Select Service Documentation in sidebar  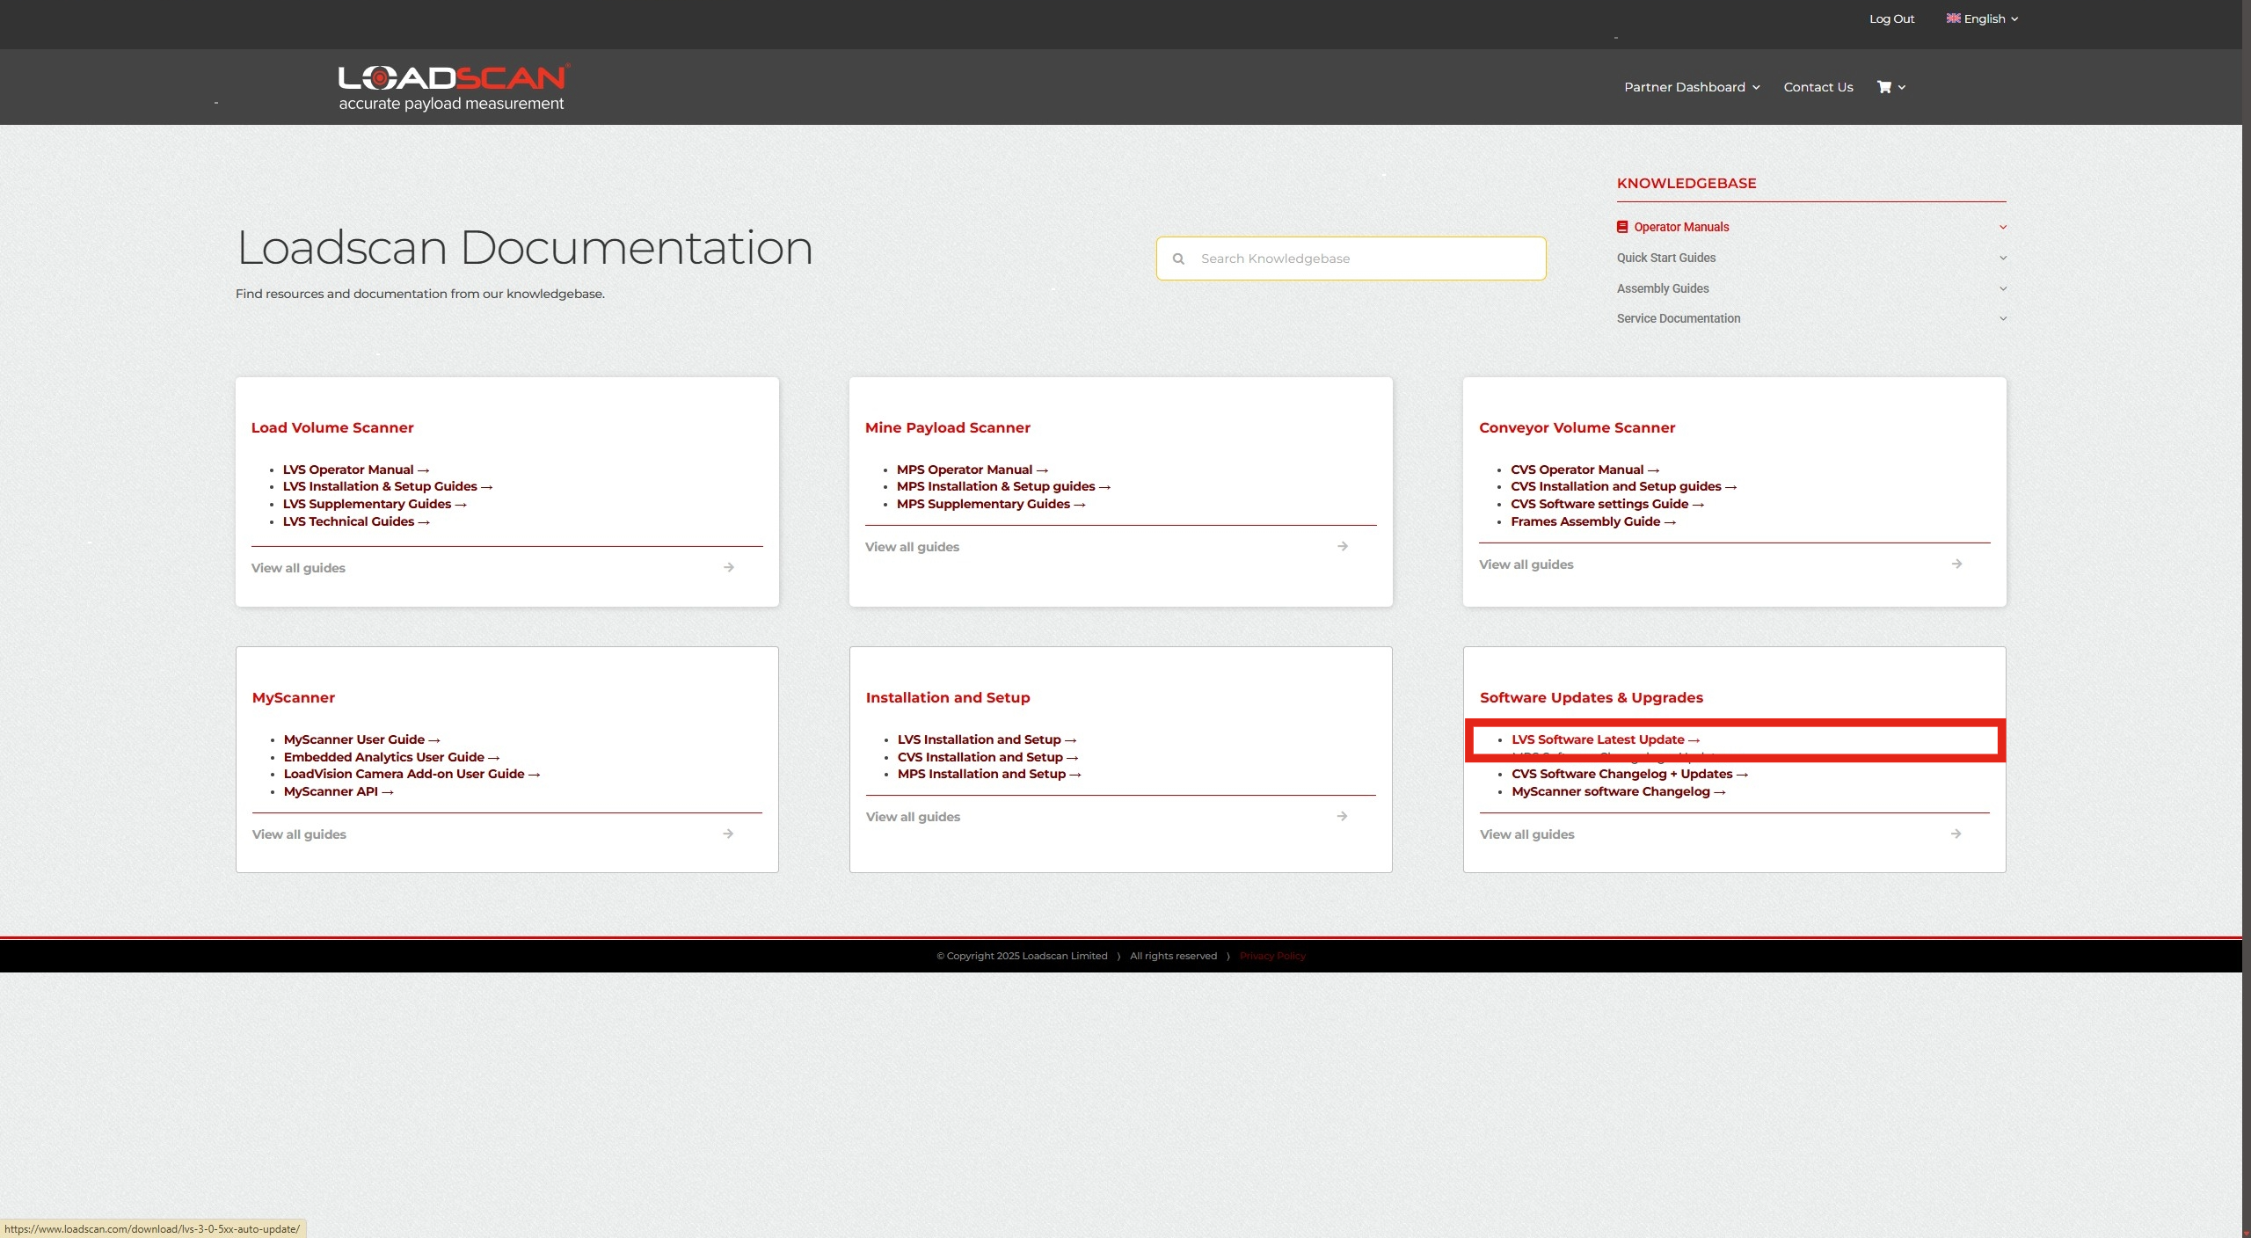pos(1678,318)
